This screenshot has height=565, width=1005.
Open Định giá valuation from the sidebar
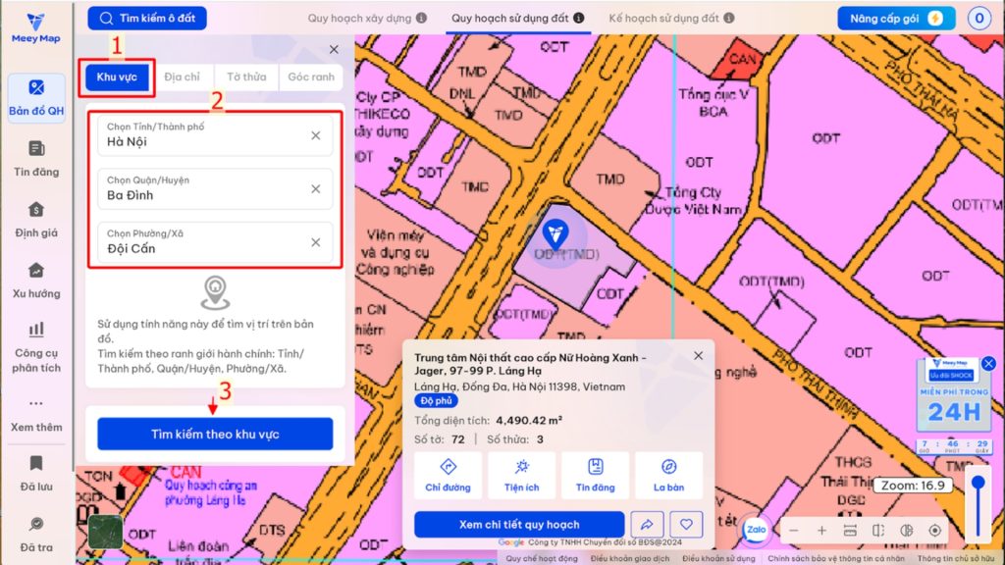36,219
